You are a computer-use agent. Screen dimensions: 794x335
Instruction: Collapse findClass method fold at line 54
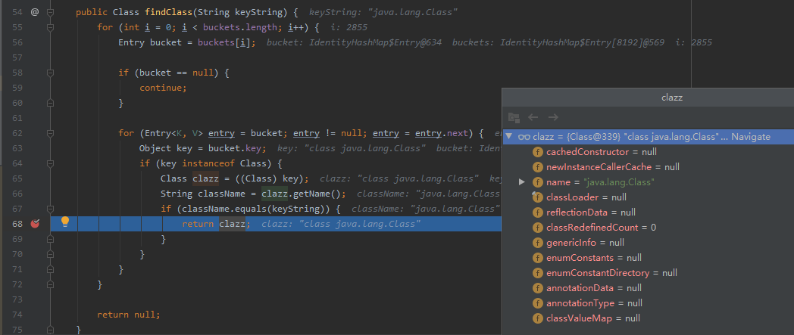pyautogui.click(x=50, y=12)
